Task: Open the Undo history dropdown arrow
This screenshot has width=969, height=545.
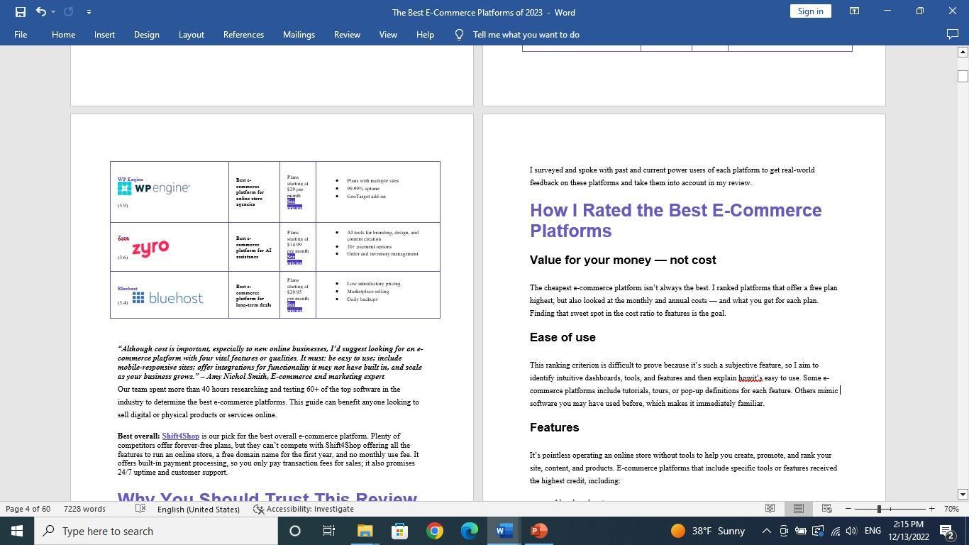Action: [53, 12]
